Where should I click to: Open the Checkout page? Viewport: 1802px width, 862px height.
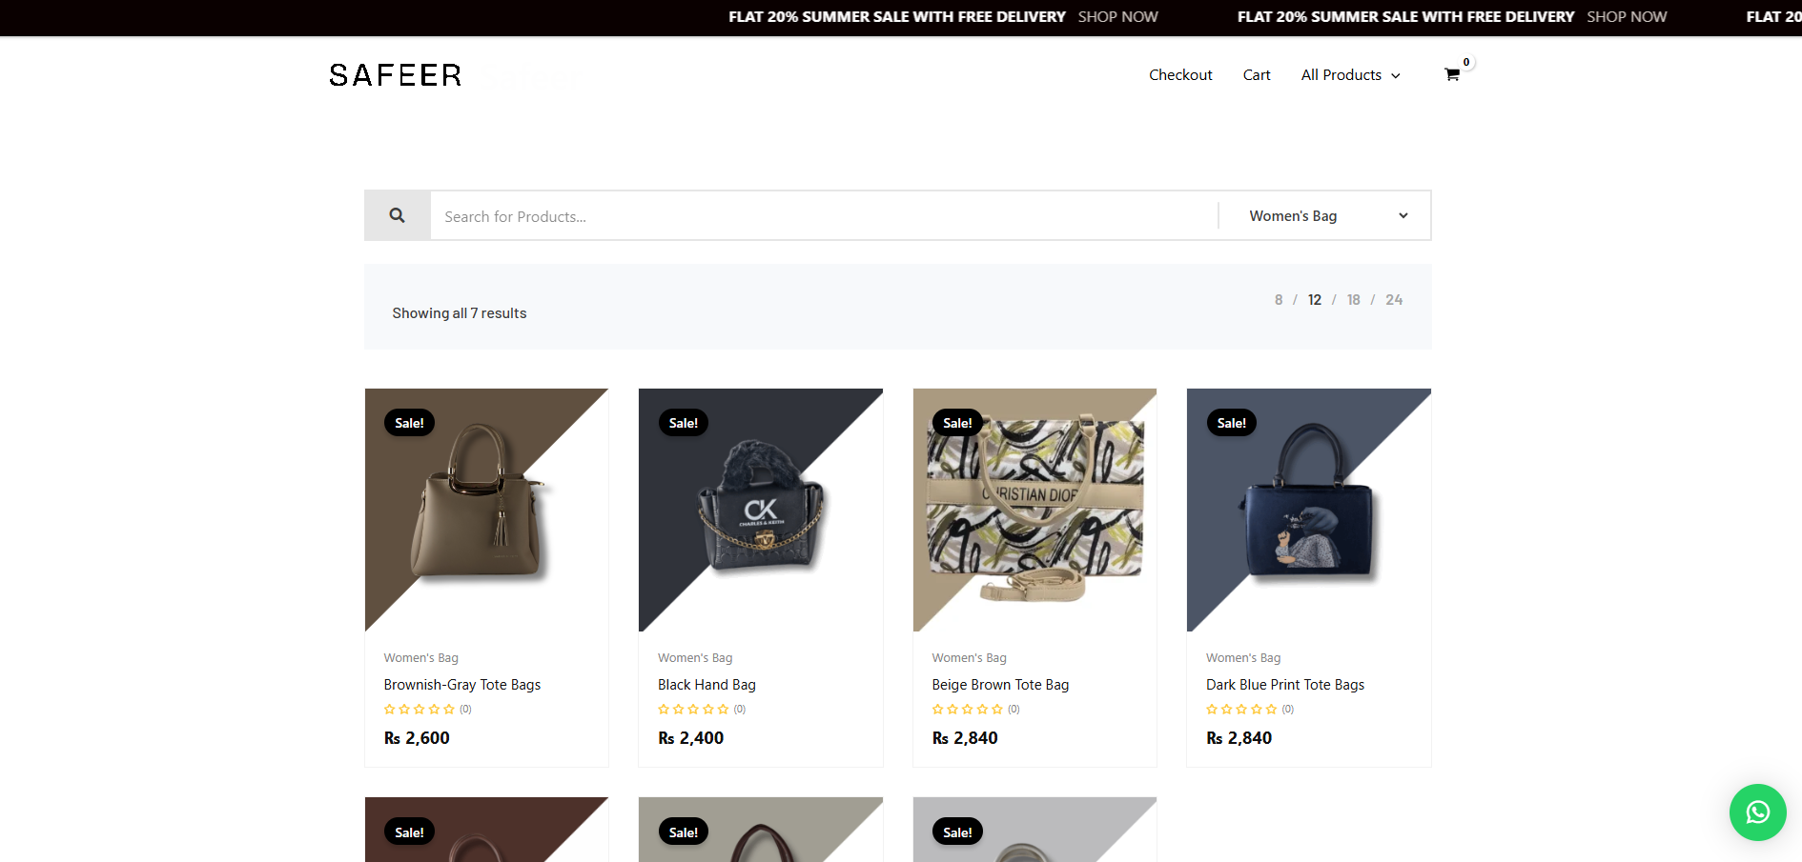click(x=1180, y=75)
